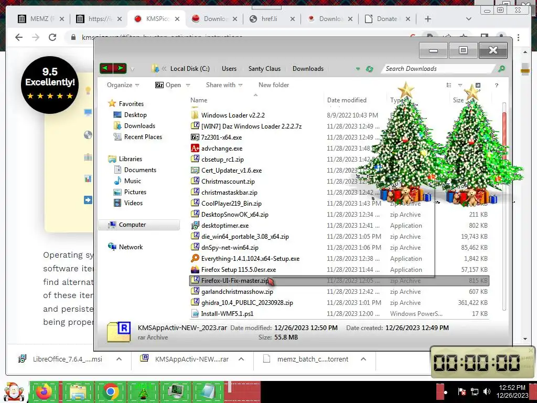The image size is (537, 403).
Task: Open the recent locations dropdown arrow
Action: point(133,69)
